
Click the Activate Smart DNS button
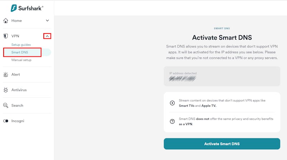click(x=222, y=144)
